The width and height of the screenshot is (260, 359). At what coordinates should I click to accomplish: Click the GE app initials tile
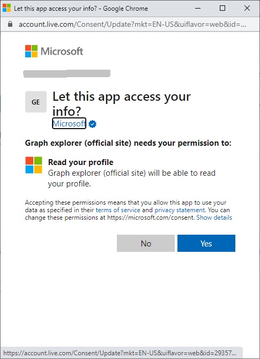click(36, 102)
